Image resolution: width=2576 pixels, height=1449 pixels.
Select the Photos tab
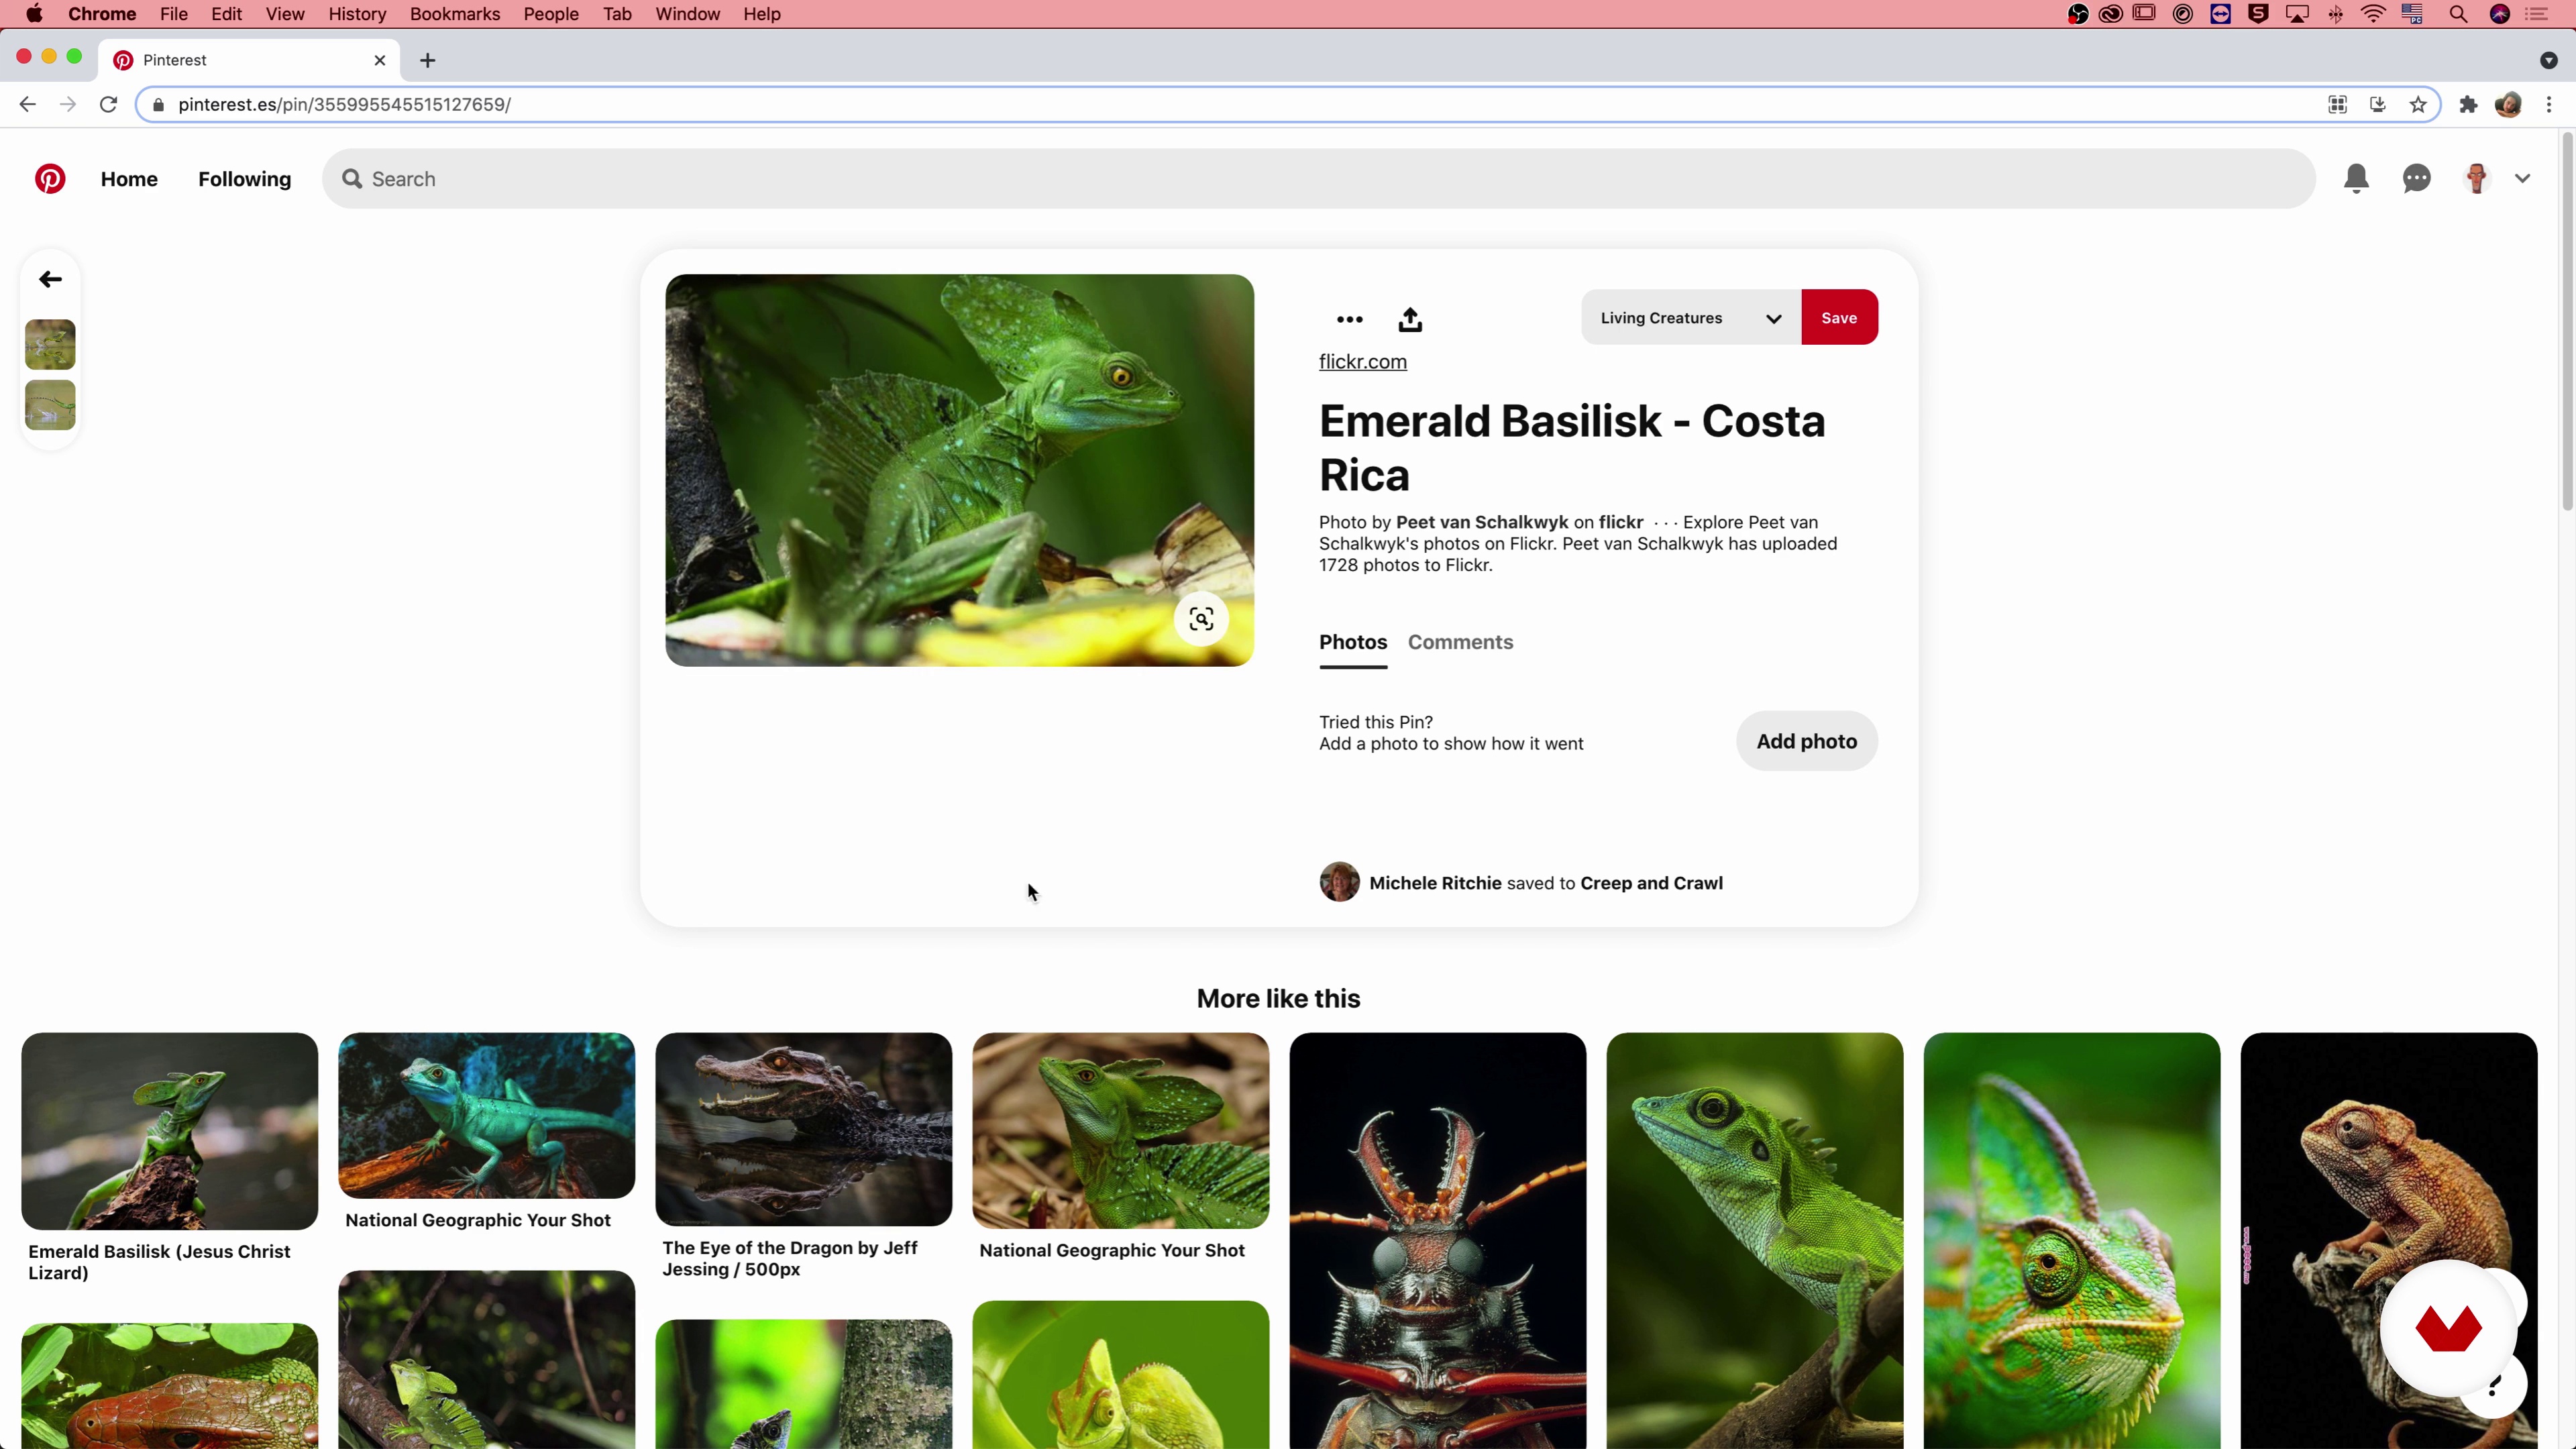(x=1353, y=642)
